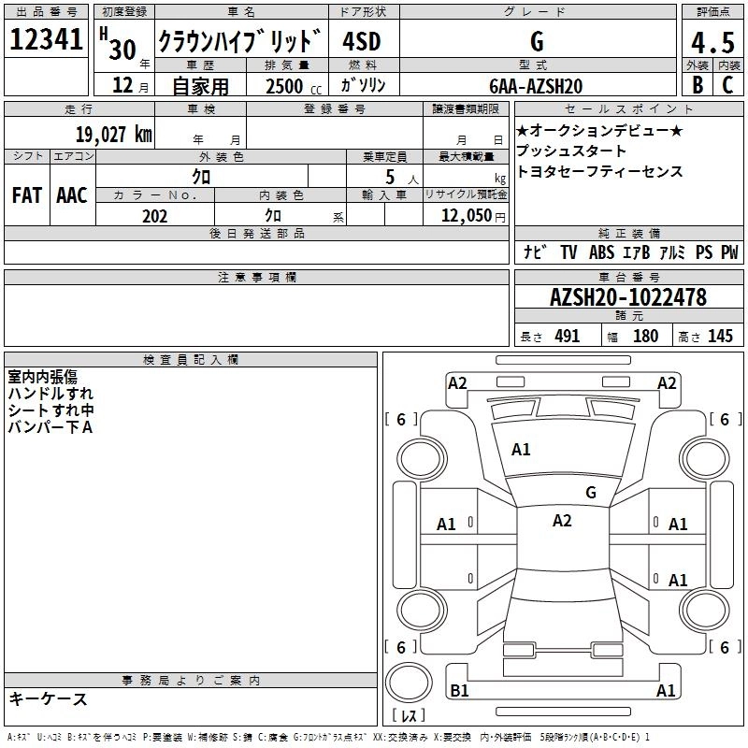Select interior color クロ under 内装色
The width and height of the screenshot is (748, 748).
[273, 216]
